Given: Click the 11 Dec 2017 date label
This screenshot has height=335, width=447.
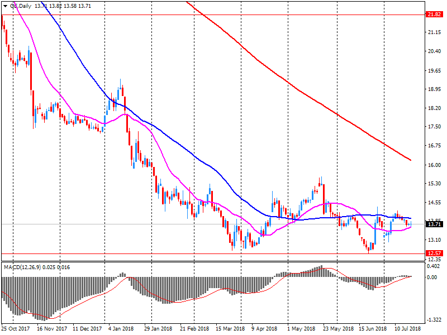Looking at the screenshot, I should click(87, 329).
